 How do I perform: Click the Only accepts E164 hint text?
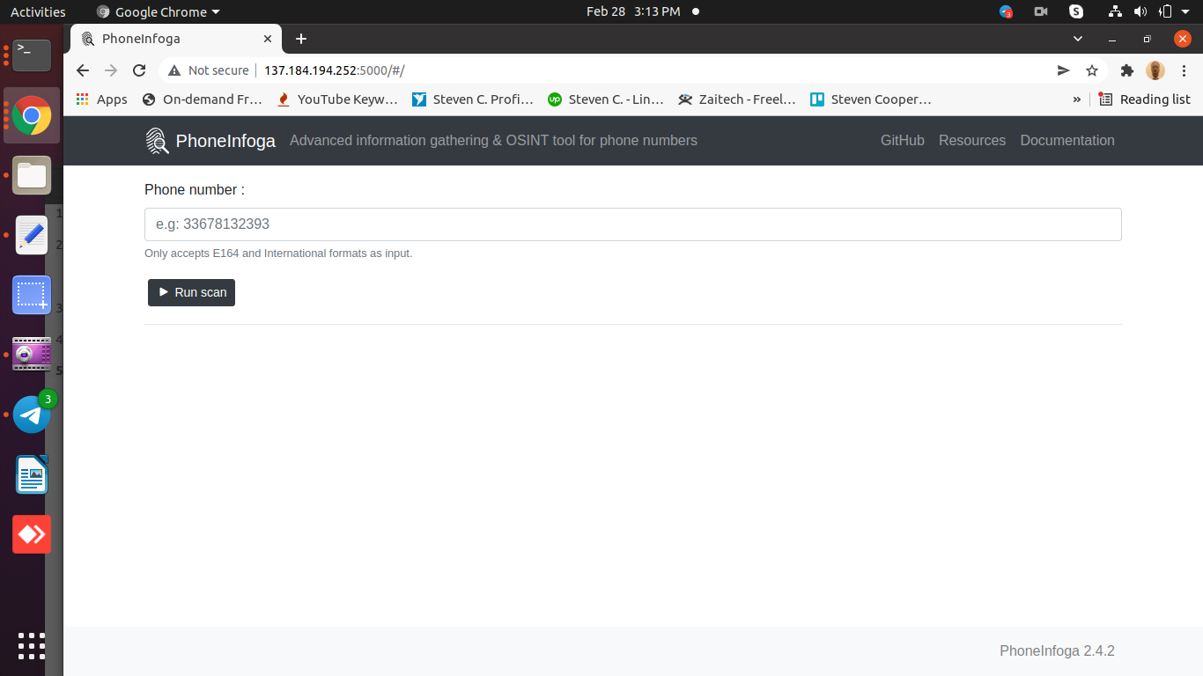coord(278,253)
